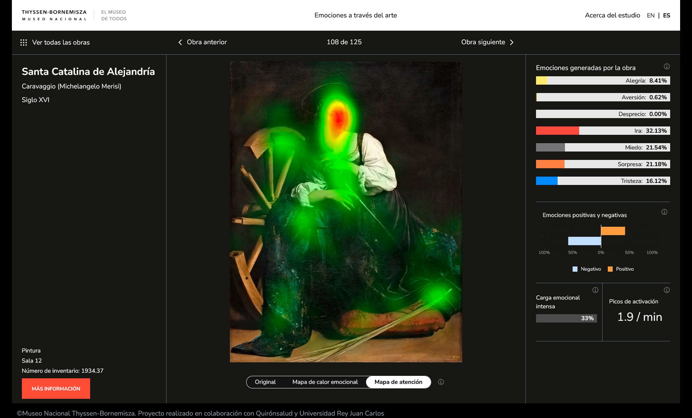Click the light blue negative bar in chart
This screenshot has width=692, height=418.
coord(584,241)
